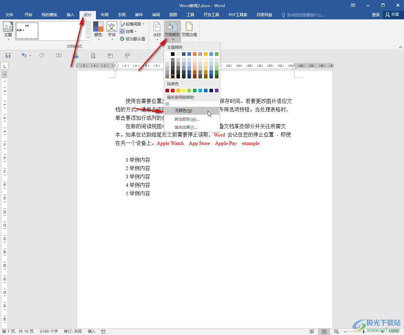This screenshot has height=335, width=404.
Task: Pick the white theme color swatch
Action: pyautogui.click(x=167, y=54)
